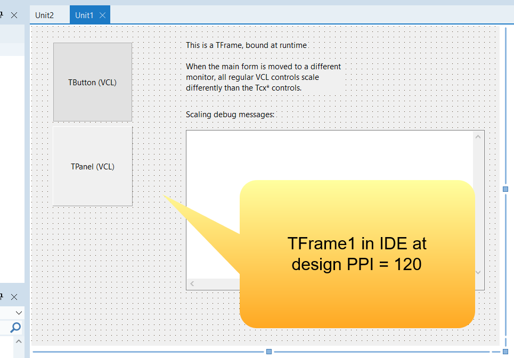Click the memo's scroll left arrow

192,283
